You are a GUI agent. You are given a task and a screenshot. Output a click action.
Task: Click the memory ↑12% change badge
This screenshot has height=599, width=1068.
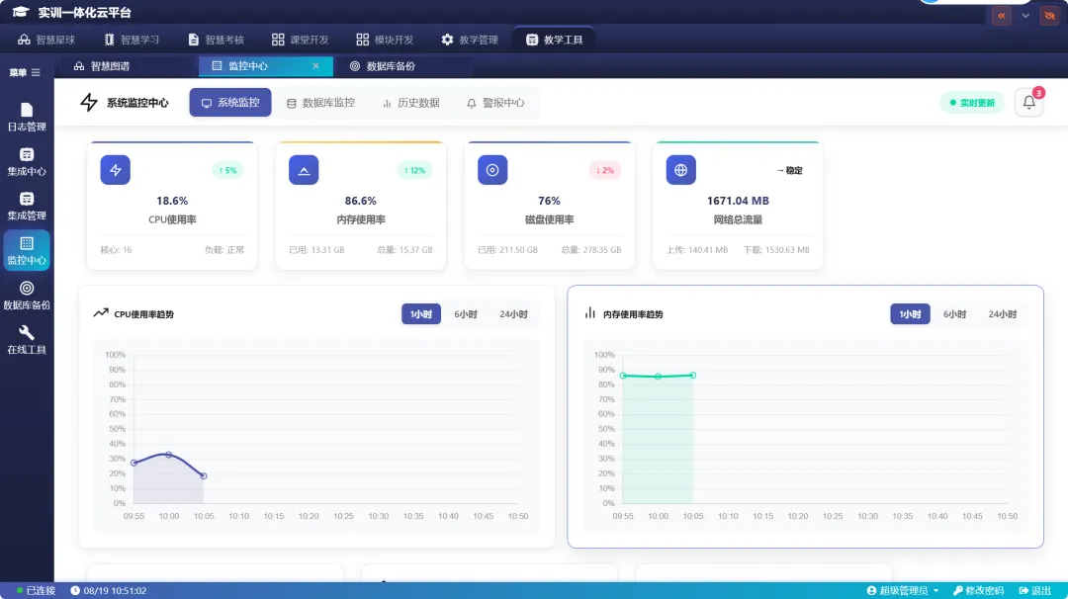pyautogui.click(x=414, y=170)
